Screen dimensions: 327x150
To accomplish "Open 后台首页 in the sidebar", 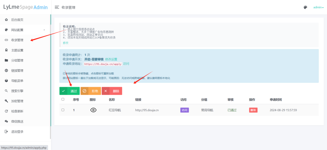I will pyautogui.click(x=25, y=20).
